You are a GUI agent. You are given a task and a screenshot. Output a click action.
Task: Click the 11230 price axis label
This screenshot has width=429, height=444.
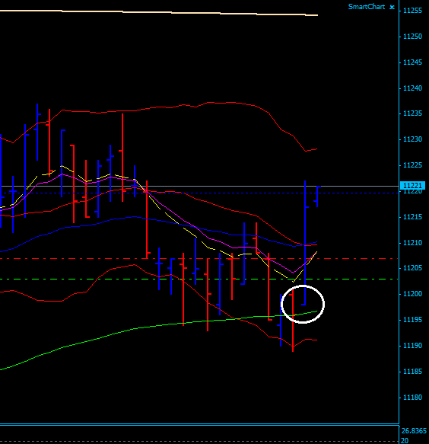coord(412,139)
